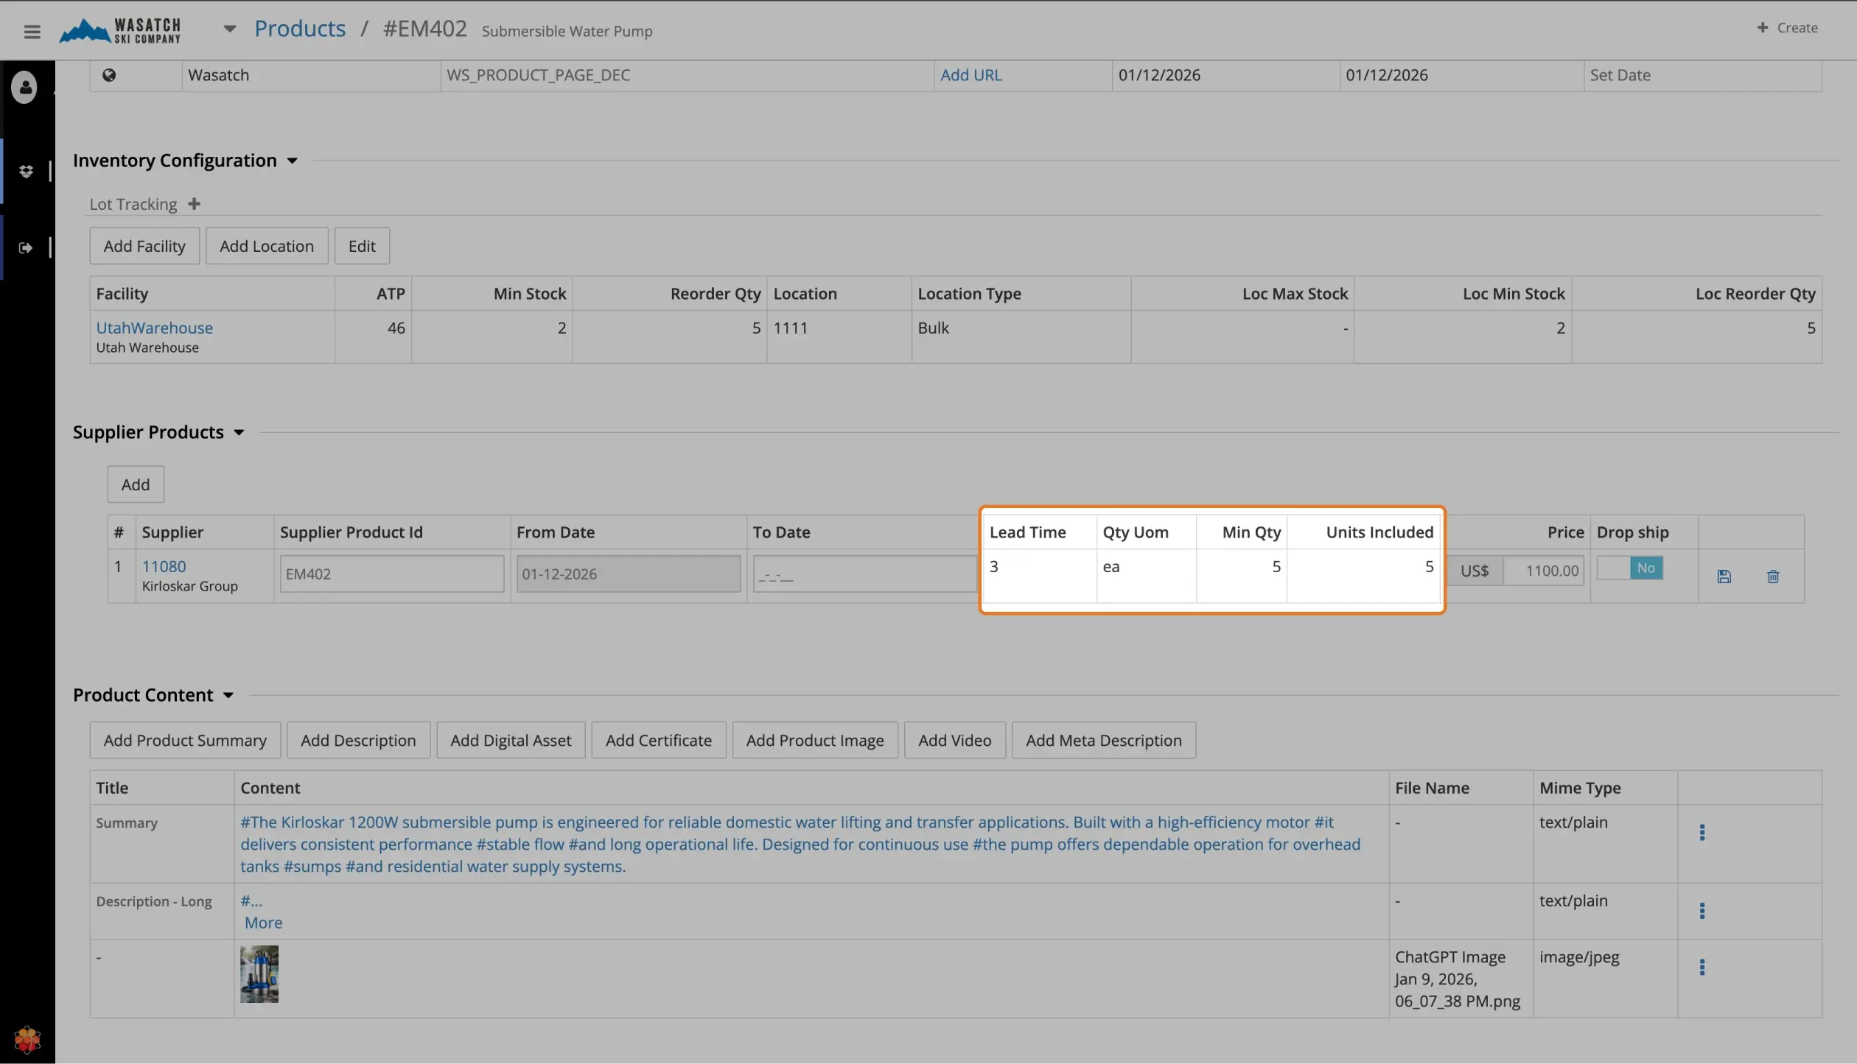This screenshot has width=1857, height=1064.
Task: Click Add Description button
Action: tap(358, 740)
